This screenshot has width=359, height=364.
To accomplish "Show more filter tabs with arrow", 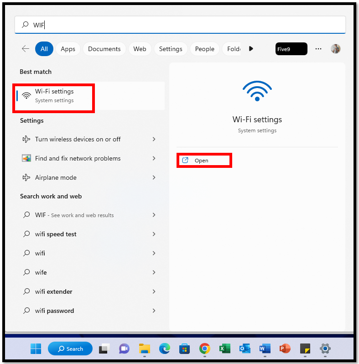I will click(251, 49).
